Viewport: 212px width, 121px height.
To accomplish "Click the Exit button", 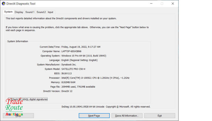I will point(160,116).
